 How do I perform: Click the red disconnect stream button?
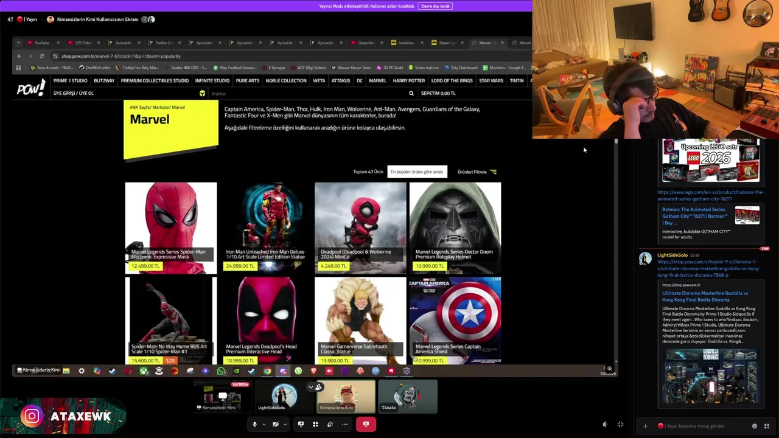366,424
